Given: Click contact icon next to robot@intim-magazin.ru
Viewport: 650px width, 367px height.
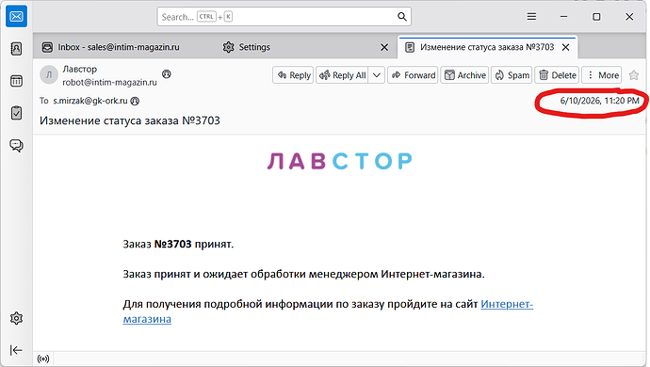Looking at the screenshot, I should (x=166, y=74).
